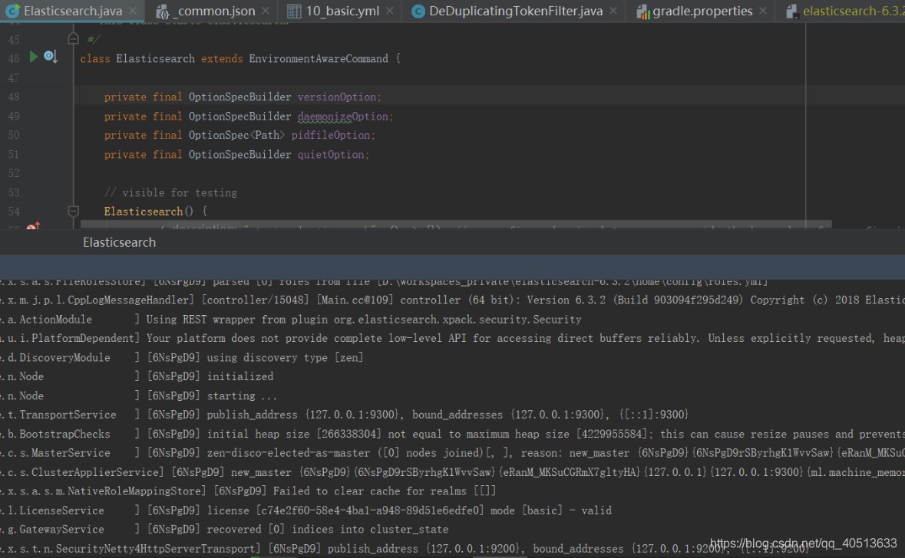This screenshot has height=558, width=905.
Task: Close the DeDuplicatingTokenFilter.java tab
Action: tap(613, 11)
